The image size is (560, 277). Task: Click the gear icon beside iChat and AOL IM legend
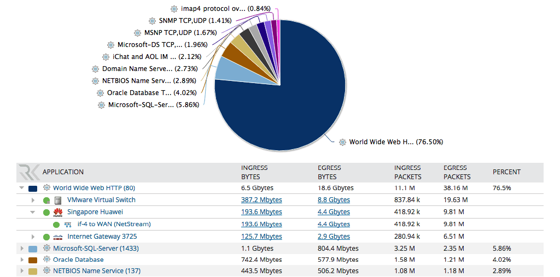(106, 57)
